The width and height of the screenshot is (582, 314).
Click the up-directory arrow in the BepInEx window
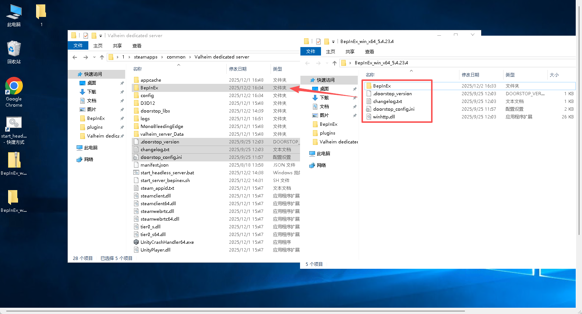[334, 63]
